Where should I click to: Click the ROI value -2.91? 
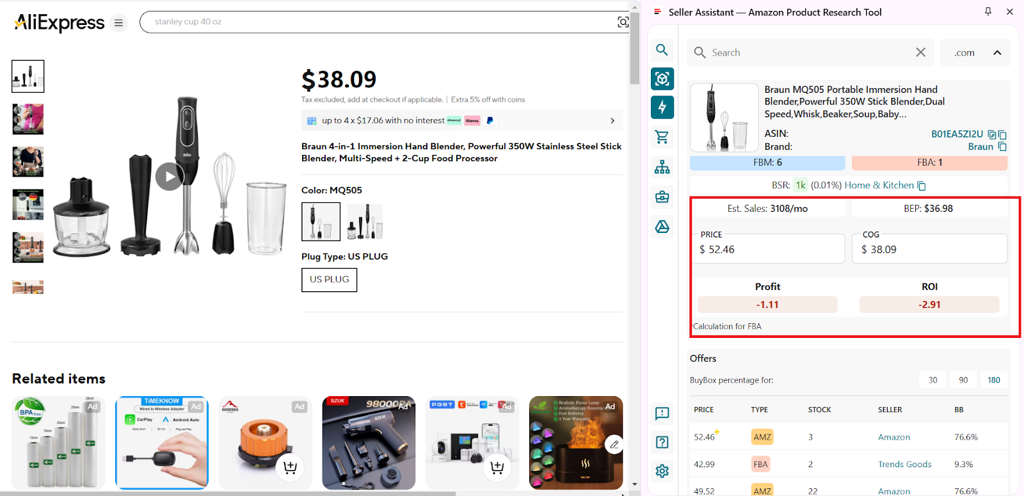coord(929,305)
